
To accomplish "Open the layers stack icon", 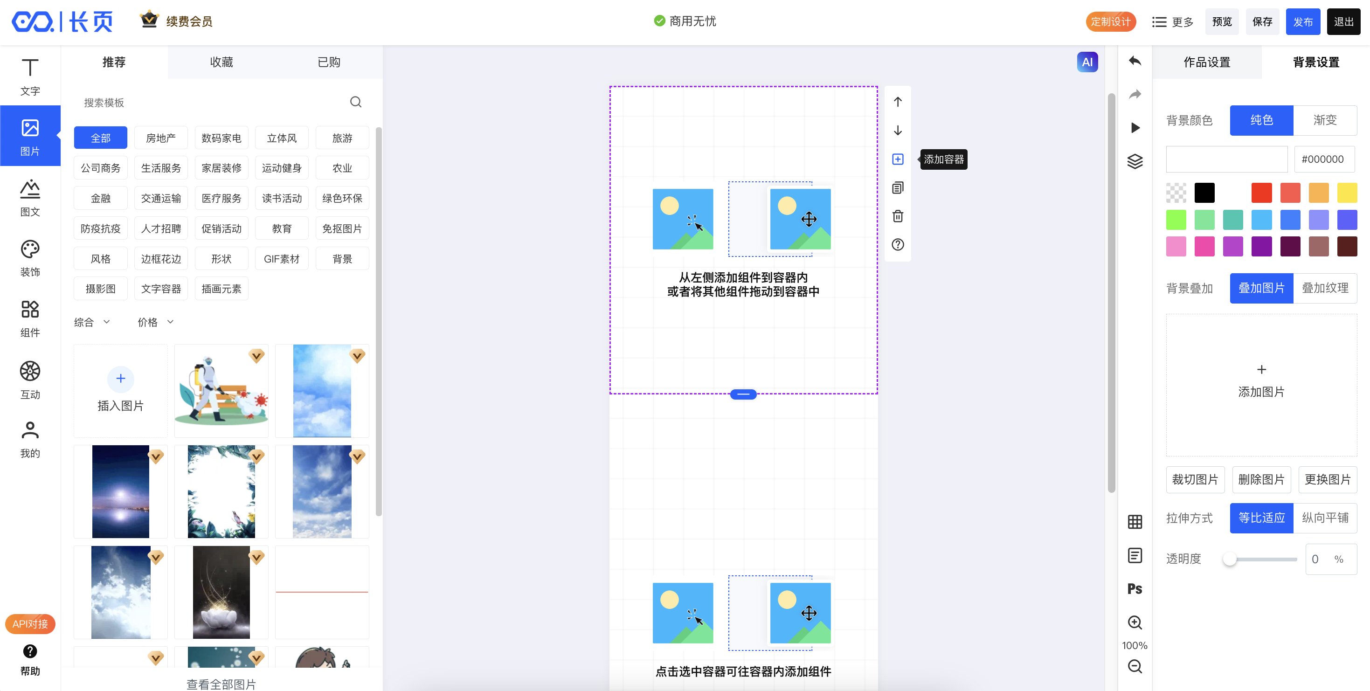I will tap(1135, 161).
